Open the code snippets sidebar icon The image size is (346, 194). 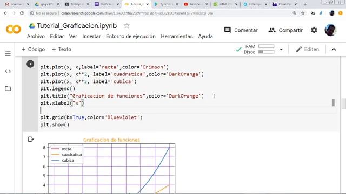point(8,71)
